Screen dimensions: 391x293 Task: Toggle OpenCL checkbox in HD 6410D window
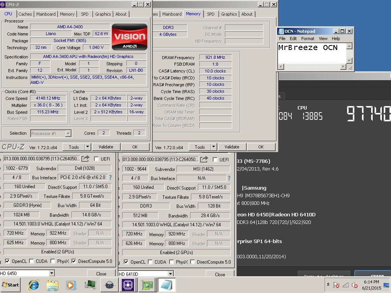(x=126, y=262)
